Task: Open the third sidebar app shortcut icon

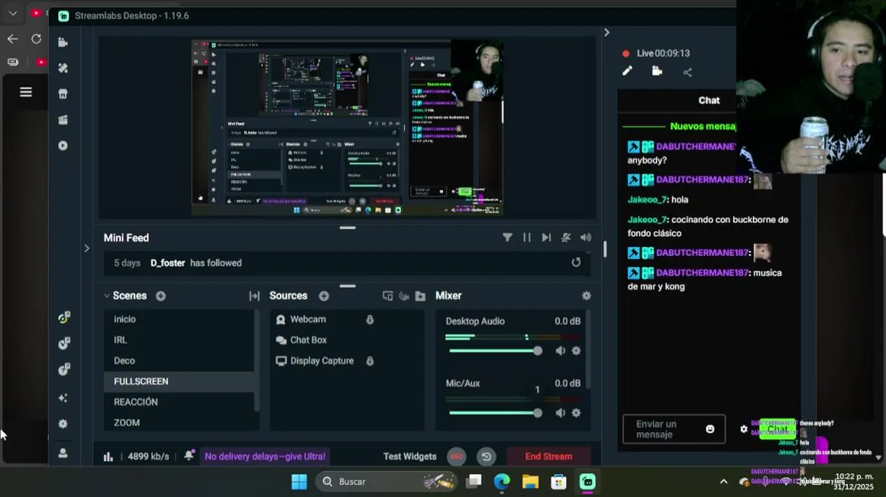Action: [x=63, y=369]
